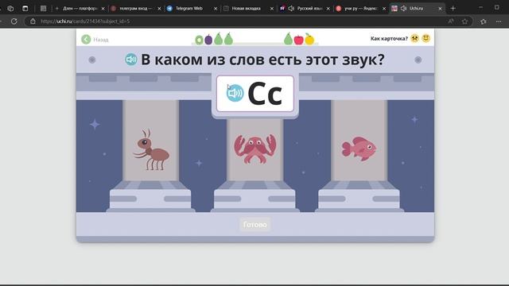Reload the page
Image resolution: width=509 pixels, height=286 pixels.
tap(14, 21)
